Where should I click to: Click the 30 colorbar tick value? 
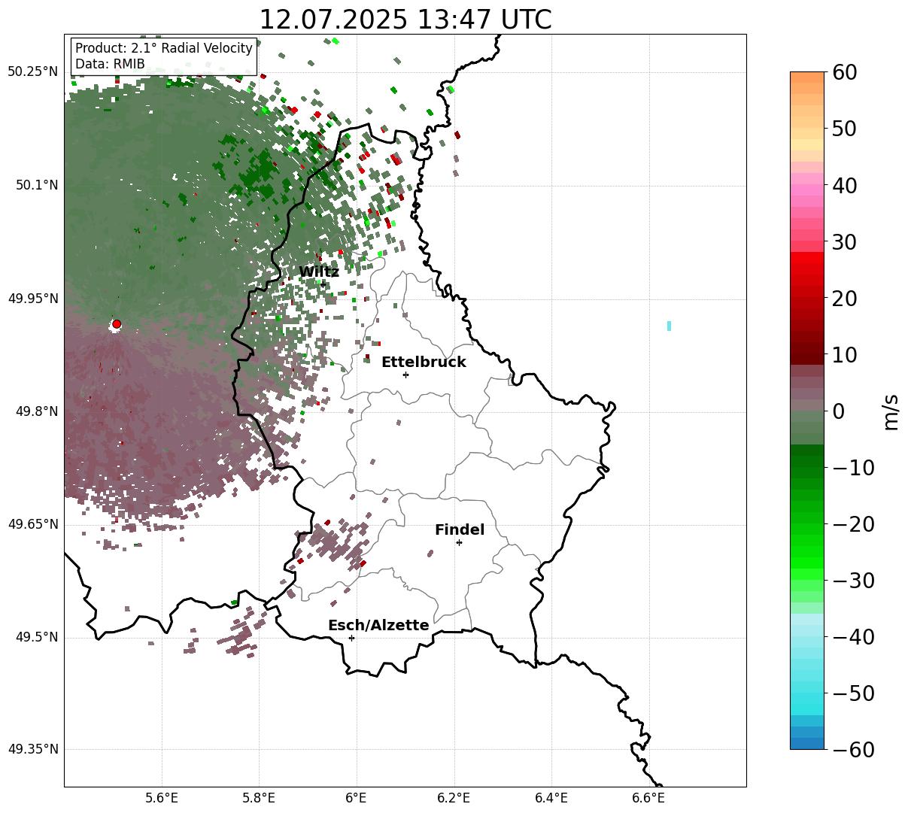(843, 241)
